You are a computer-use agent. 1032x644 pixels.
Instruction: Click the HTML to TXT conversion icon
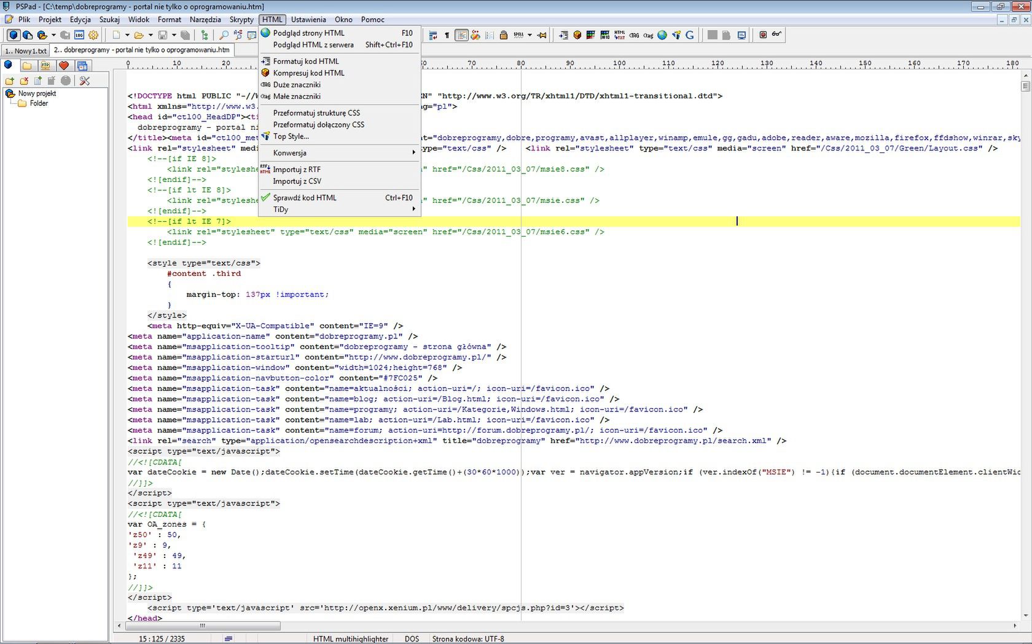tap(620, 35)
